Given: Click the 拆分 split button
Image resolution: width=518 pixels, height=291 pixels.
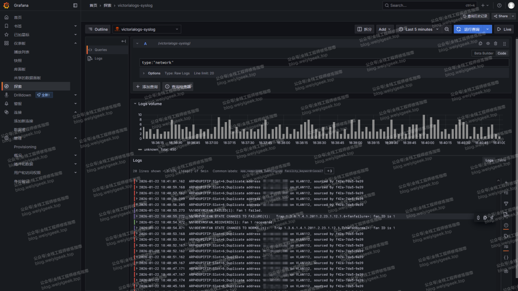Looking at the screenshot, I should click(365, 29).
